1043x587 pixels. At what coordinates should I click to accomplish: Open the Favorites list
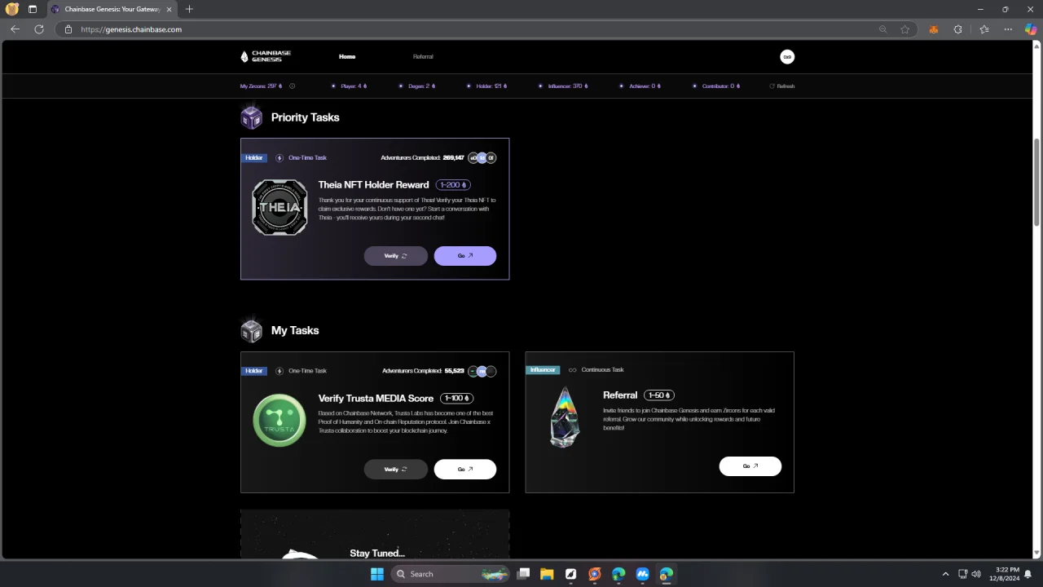click(984, 29)
